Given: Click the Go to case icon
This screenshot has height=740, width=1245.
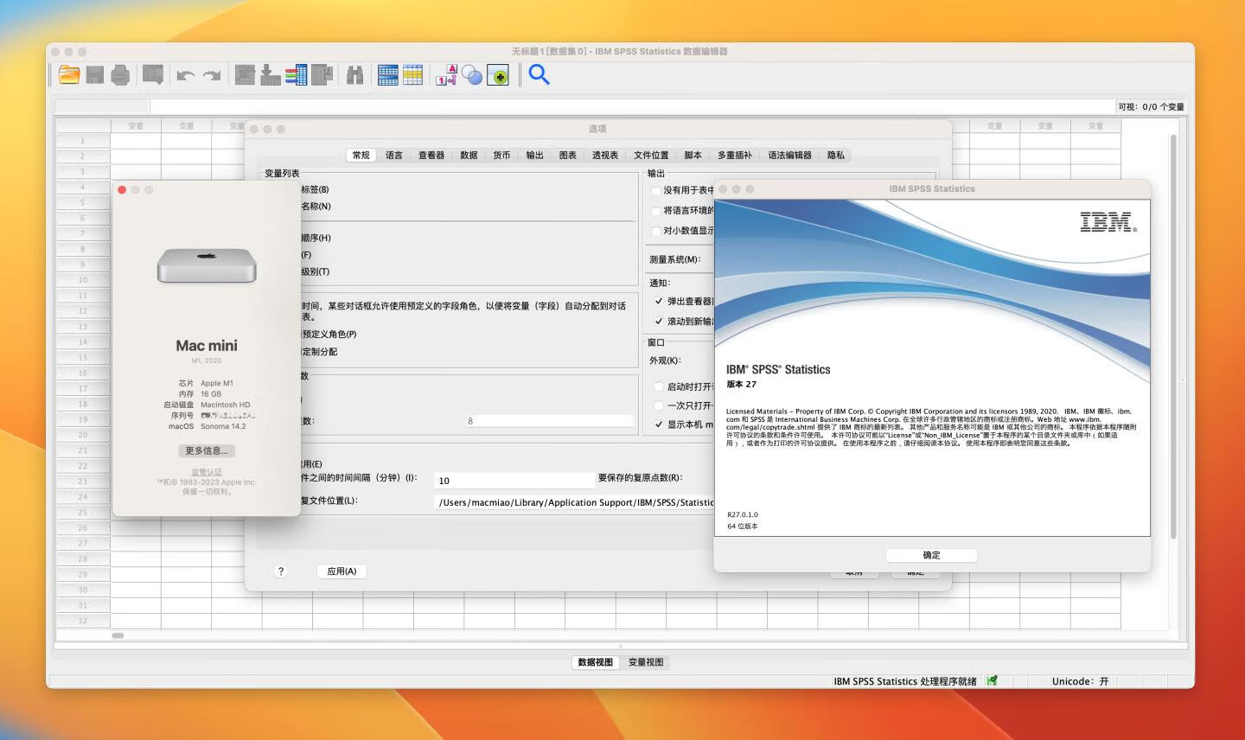Looking at the screenshot, I should 246,75.
